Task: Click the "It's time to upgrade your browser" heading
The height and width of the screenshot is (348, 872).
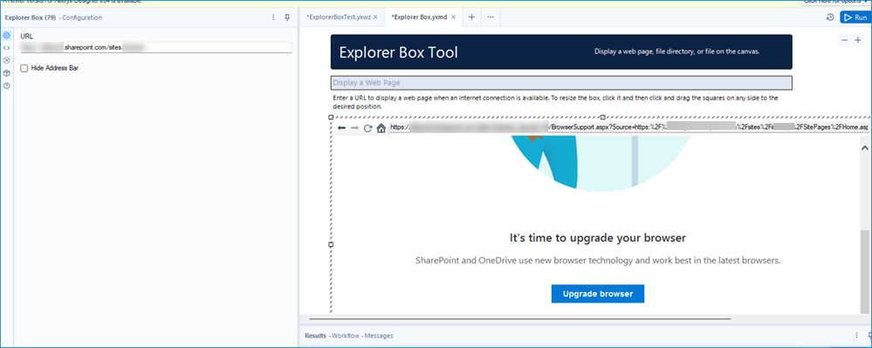Action: [598, 238]
